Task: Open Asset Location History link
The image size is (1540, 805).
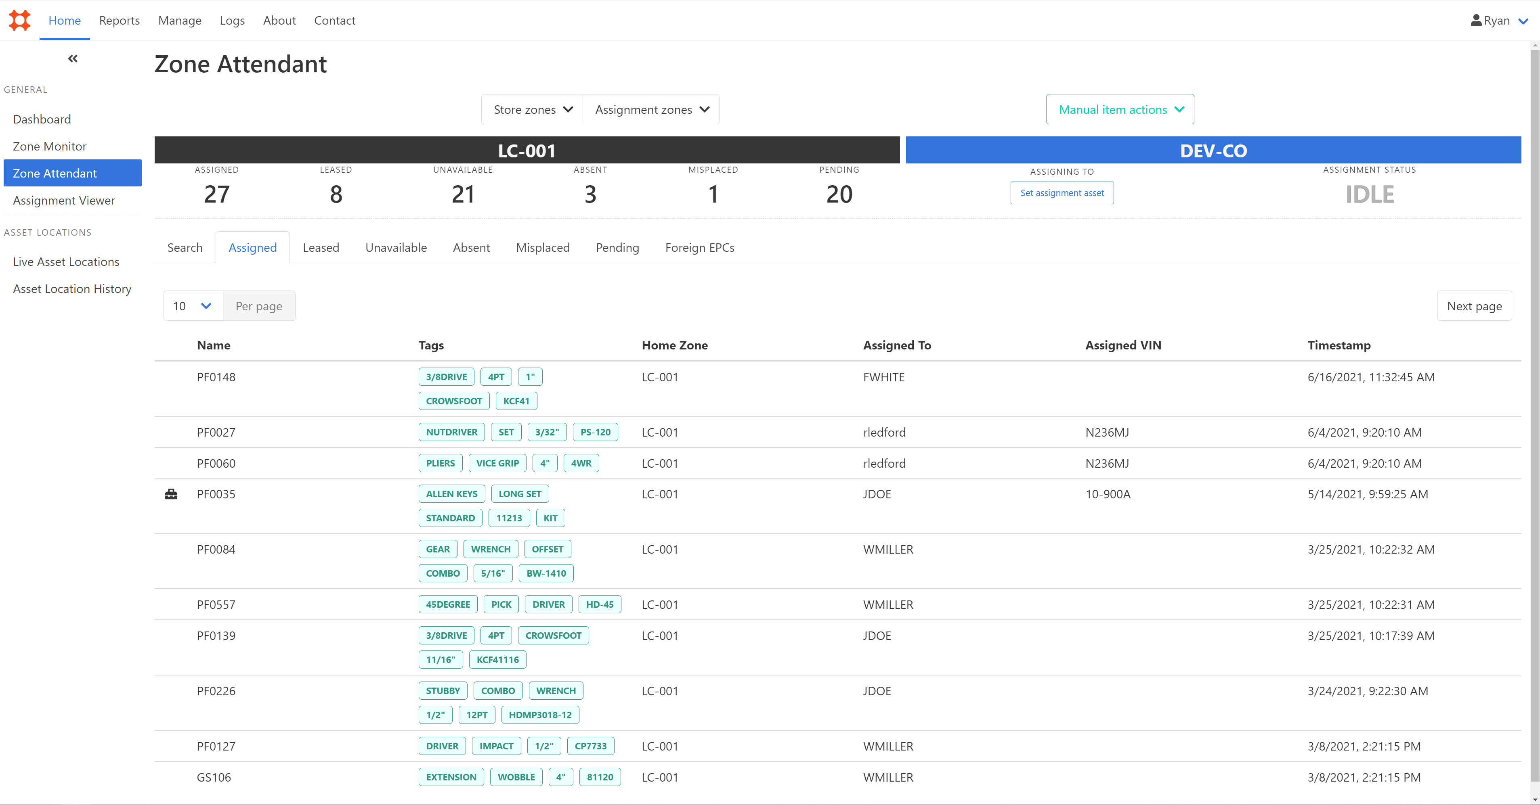Action: (72, 289)
